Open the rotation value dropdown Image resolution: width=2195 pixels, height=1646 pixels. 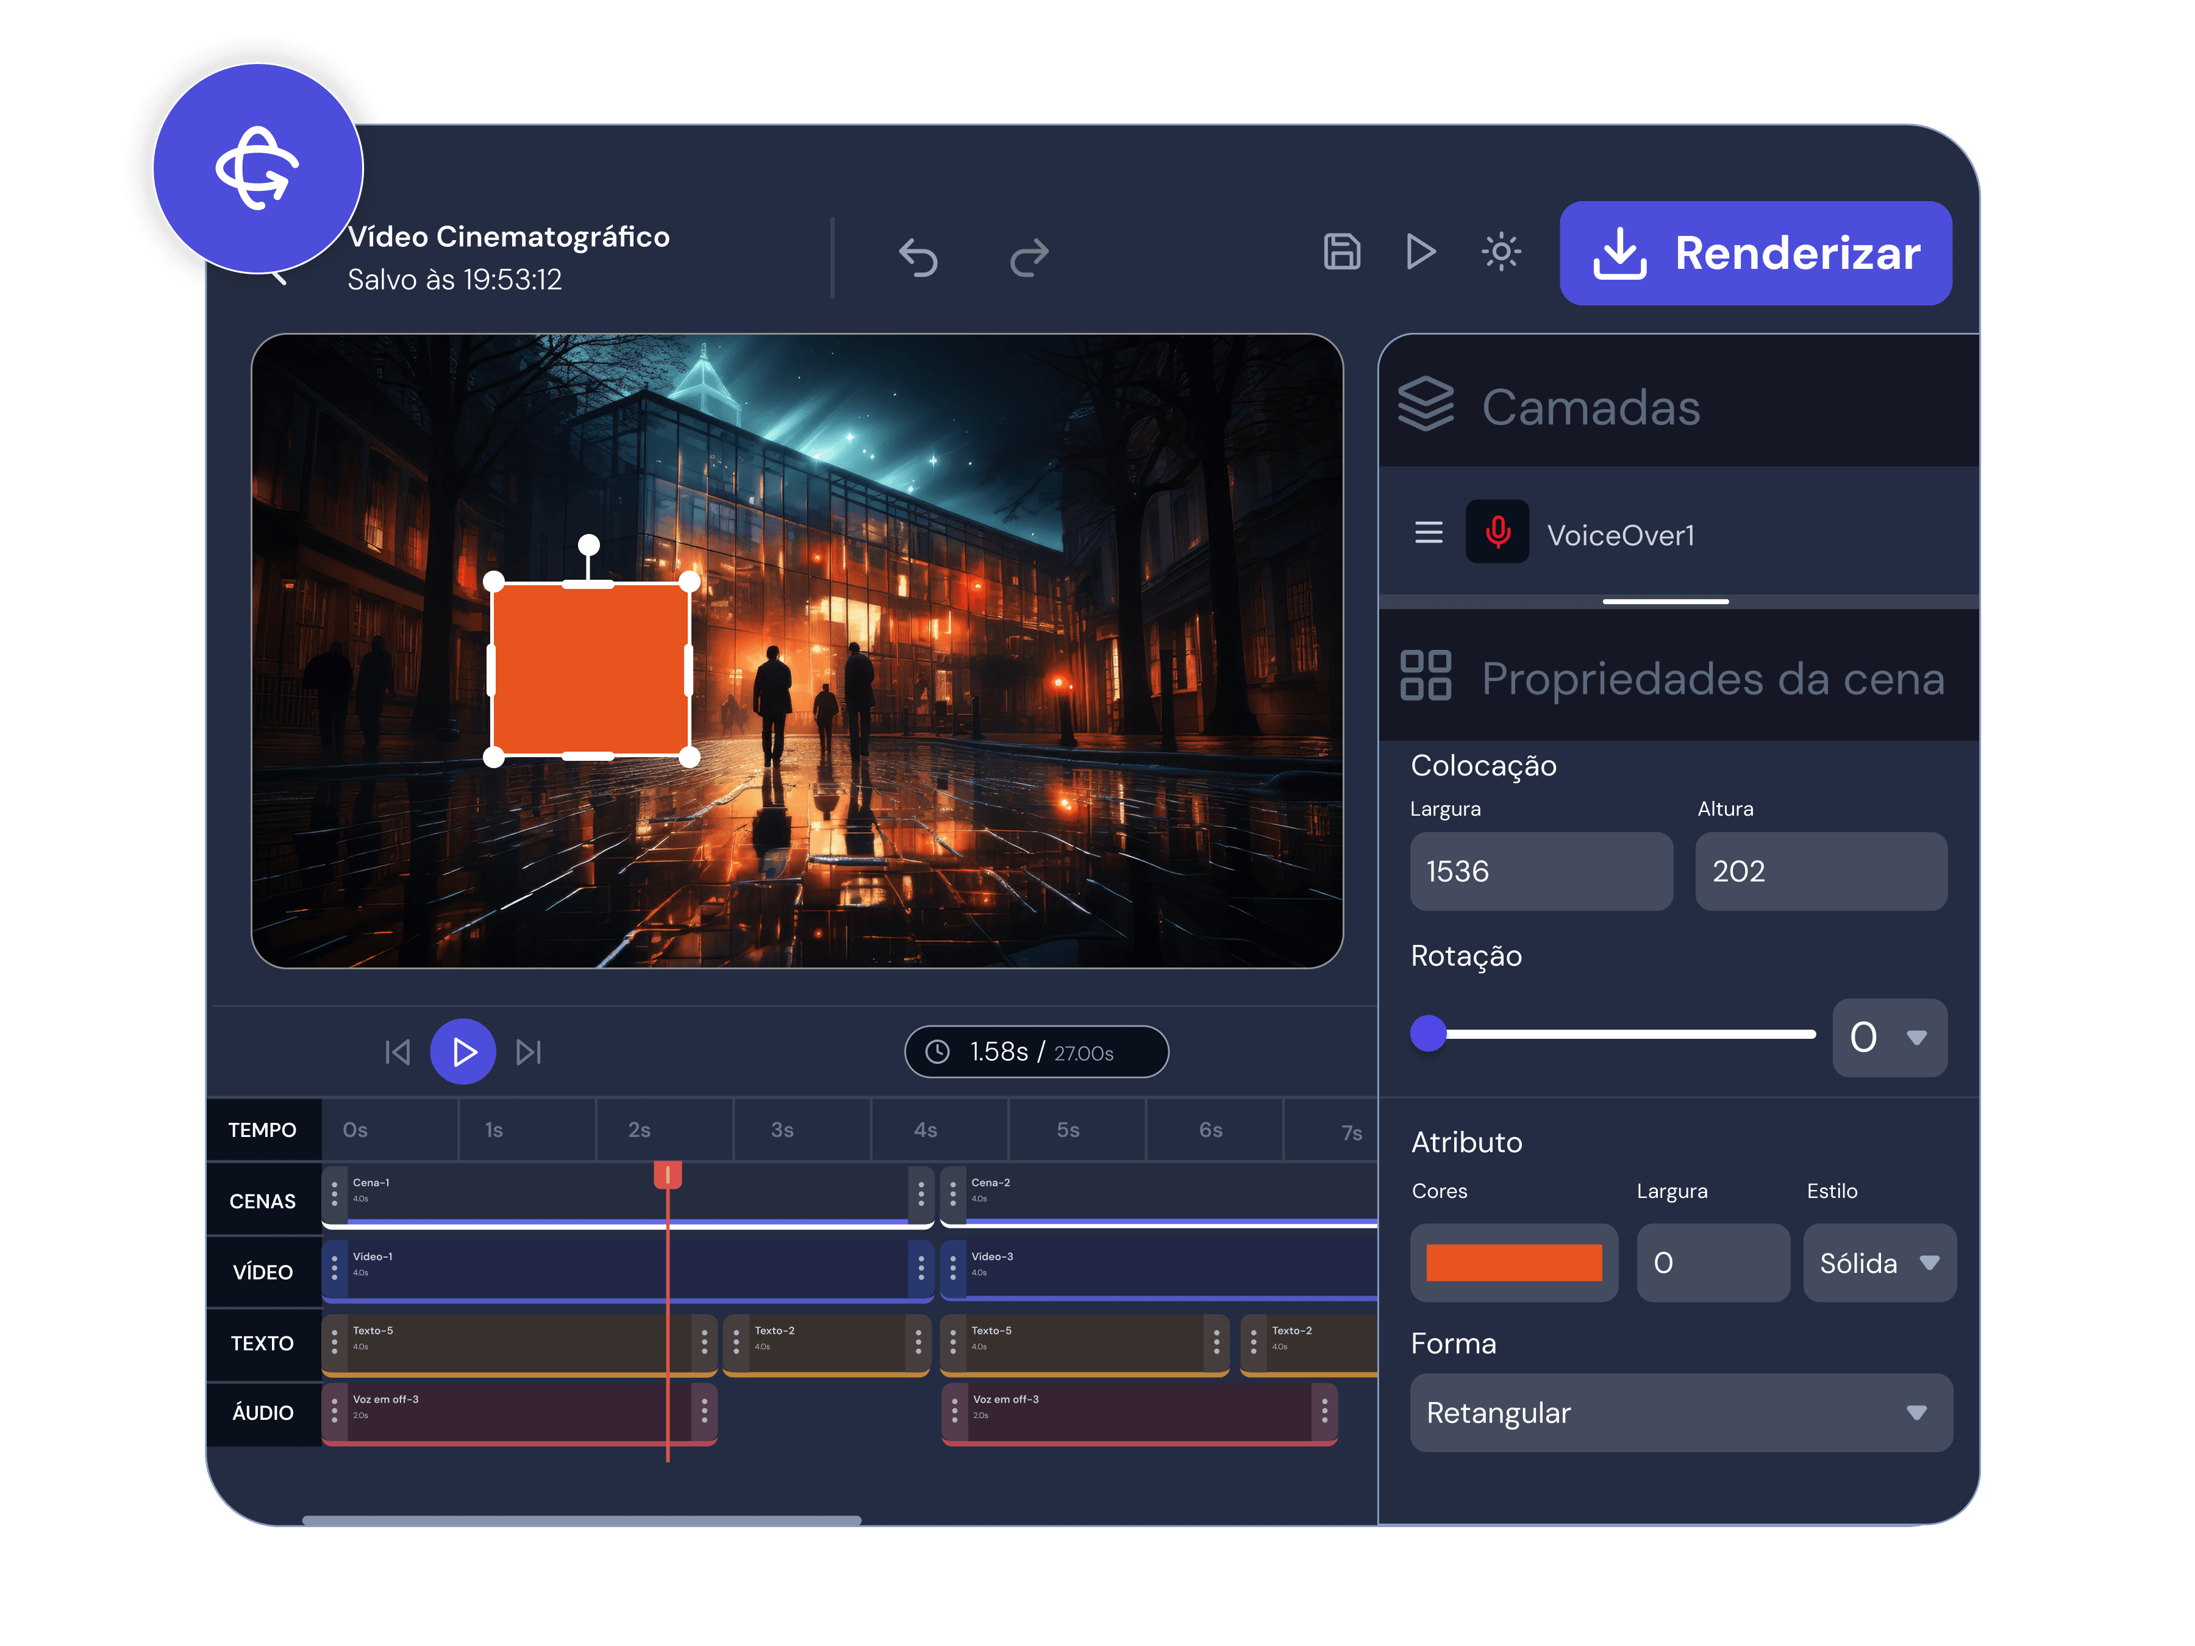coord(1890,1038)
